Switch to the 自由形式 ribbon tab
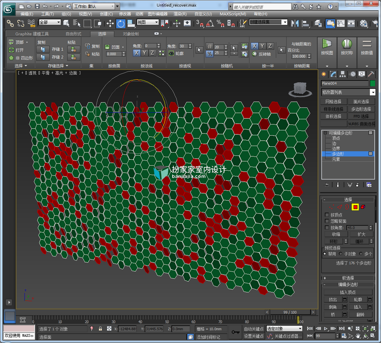This screenshot has height=343, width=381. 74,34
